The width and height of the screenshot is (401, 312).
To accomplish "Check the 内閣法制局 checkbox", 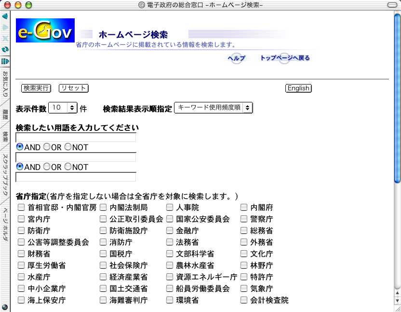I will [103, 207].
